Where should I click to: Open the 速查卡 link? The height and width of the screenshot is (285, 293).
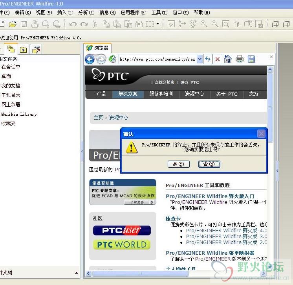173,218
